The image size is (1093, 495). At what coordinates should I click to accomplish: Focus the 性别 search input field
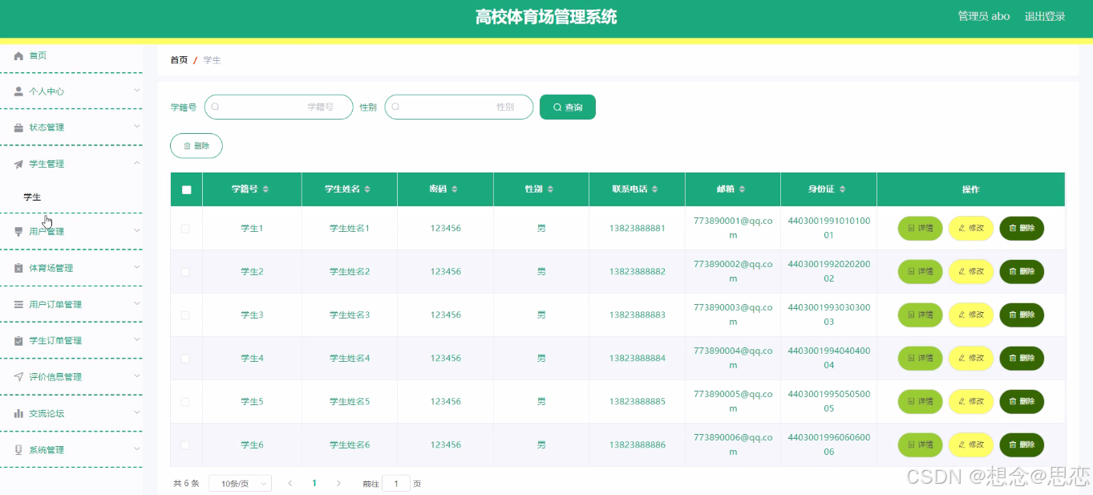click(x=459, y=107)
